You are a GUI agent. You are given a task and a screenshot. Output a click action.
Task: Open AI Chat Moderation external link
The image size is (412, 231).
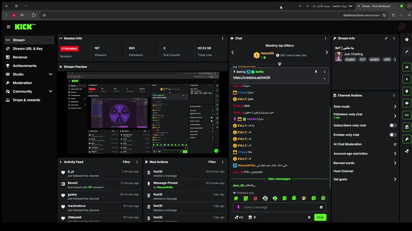(395, 144)
